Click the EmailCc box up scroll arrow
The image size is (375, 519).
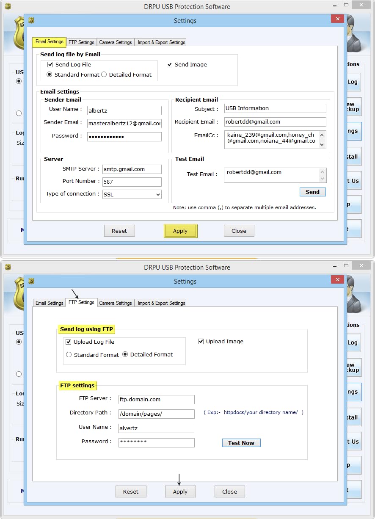(322, 135)
